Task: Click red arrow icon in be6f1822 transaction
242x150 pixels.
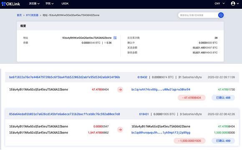Action: point(120,90)
